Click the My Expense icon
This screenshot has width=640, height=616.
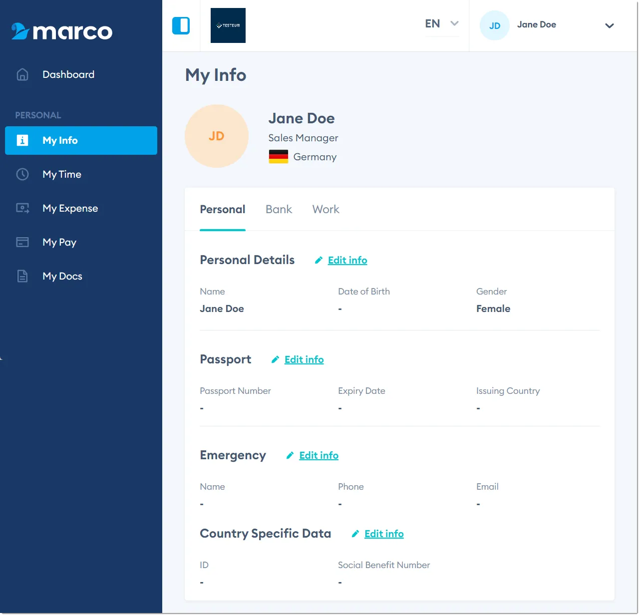[22, 208]
